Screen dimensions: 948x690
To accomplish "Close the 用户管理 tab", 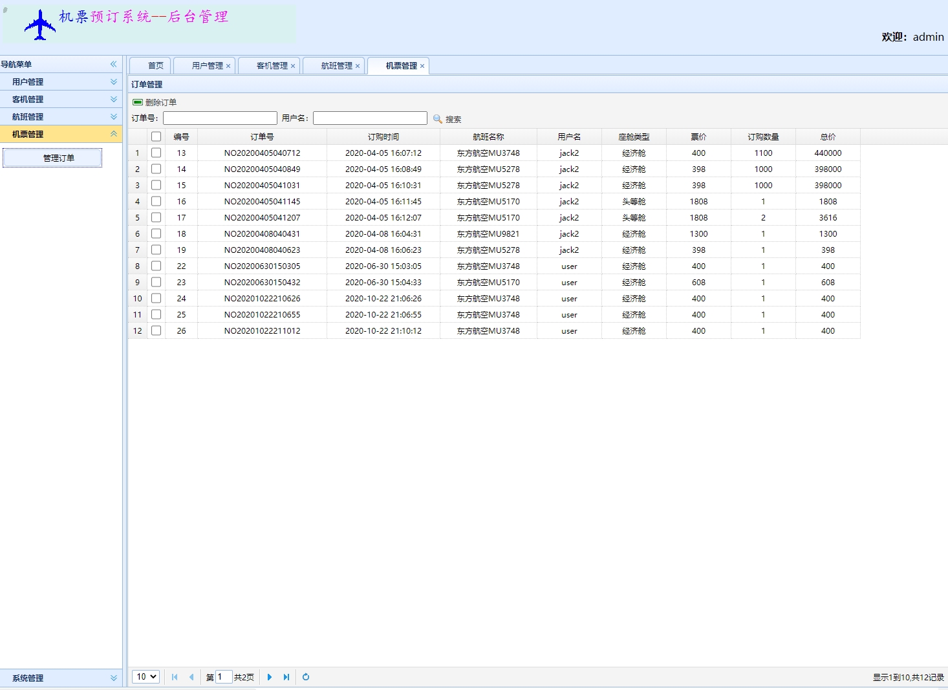I will pyautogui.click(x=228, y=66).
